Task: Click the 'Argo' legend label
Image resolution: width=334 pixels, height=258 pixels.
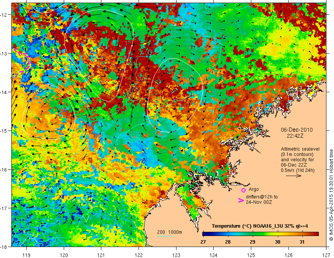Action: click(x=254, y=189)
